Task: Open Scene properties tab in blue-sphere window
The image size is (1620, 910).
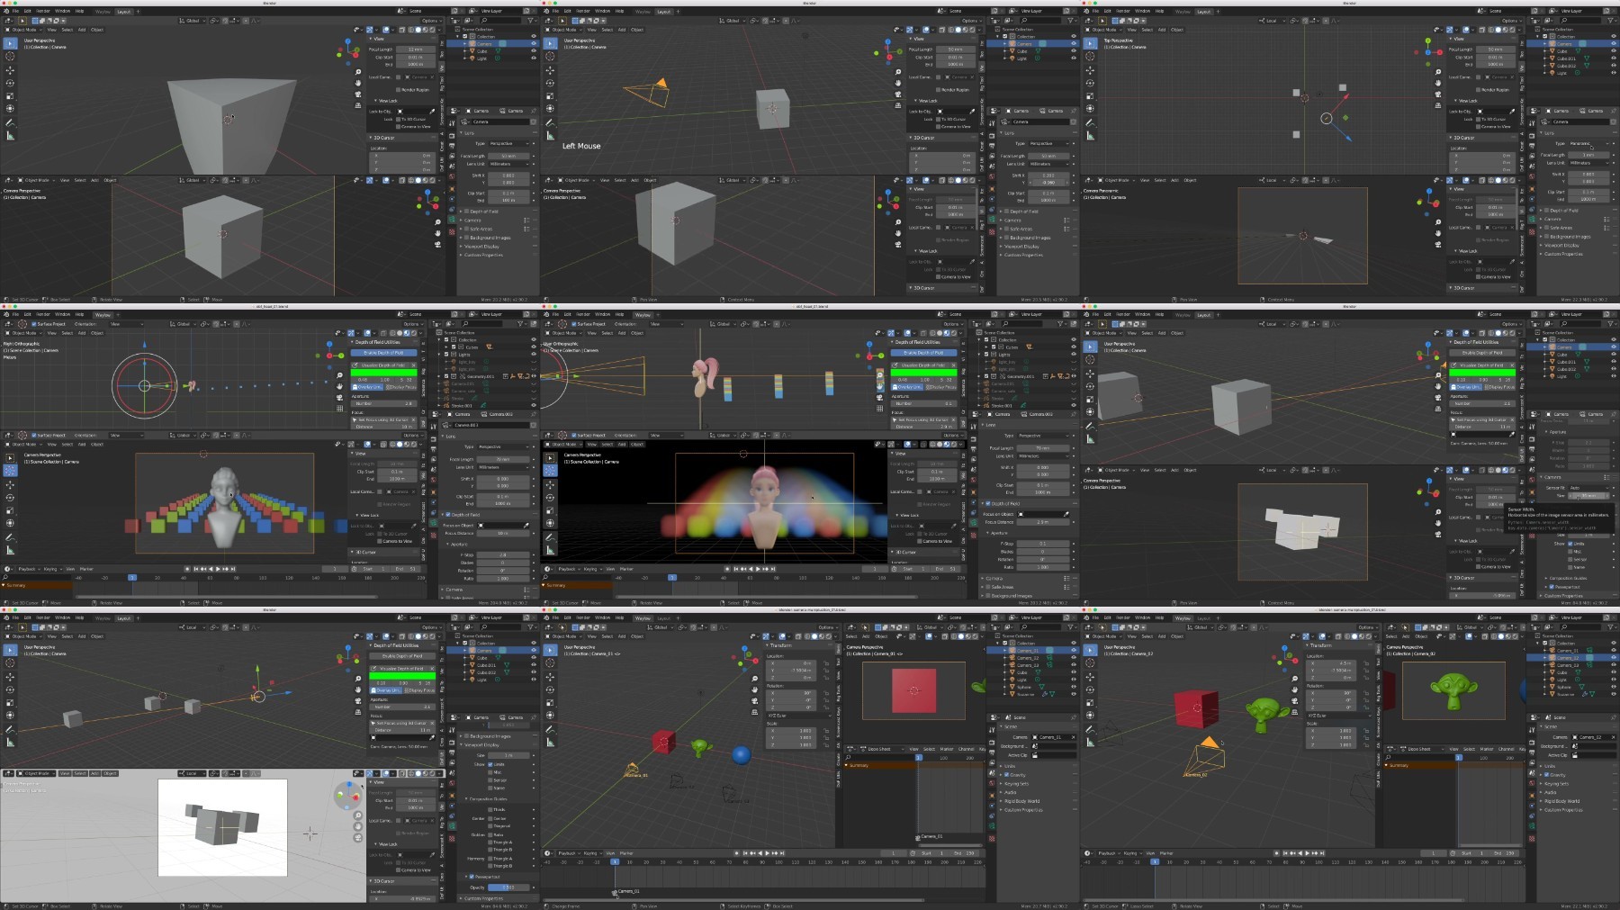Action: (992, 772)
